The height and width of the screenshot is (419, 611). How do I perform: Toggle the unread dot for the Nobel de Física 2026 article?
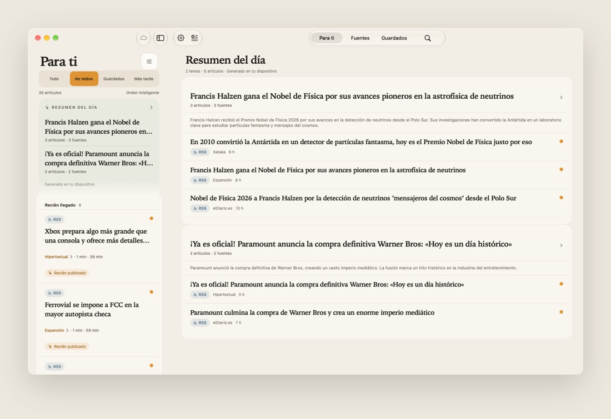[x=561, y=198]
